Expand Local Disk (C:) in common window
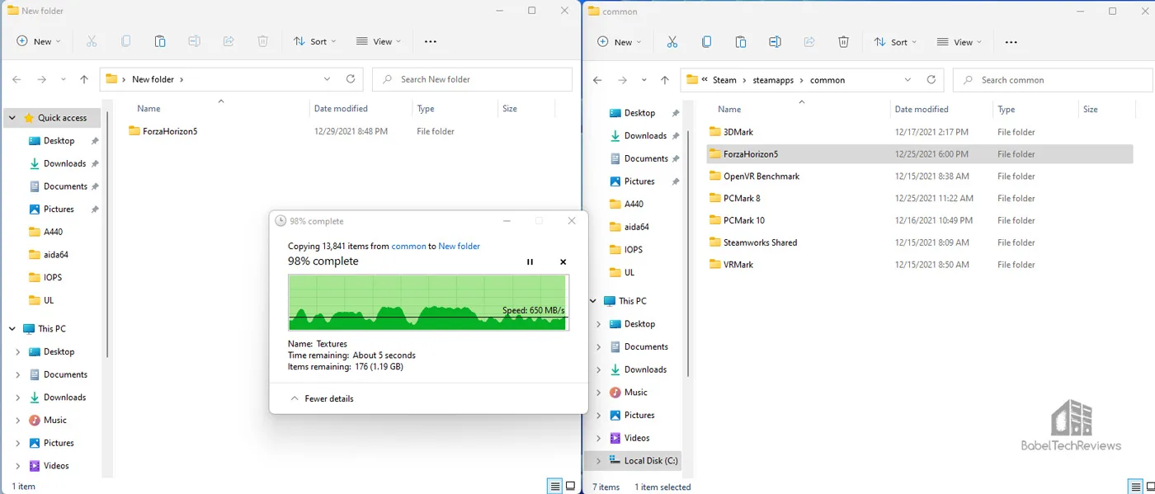 tap(598, 460)
